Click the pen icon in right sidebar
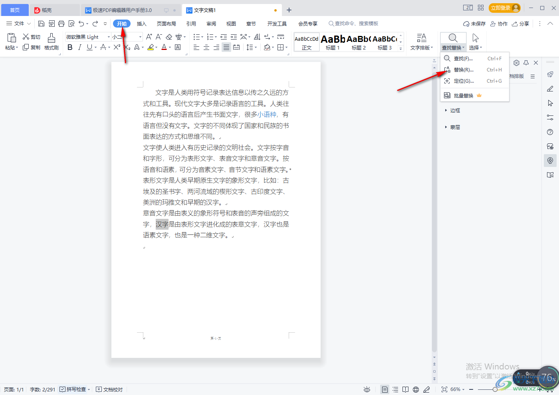This screenshot has height=395, width=559. 550,89
